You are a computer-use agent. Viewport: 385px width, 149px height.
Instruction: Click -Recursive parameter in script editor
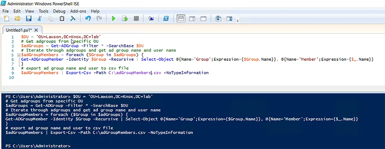click(x=121, y=59)
